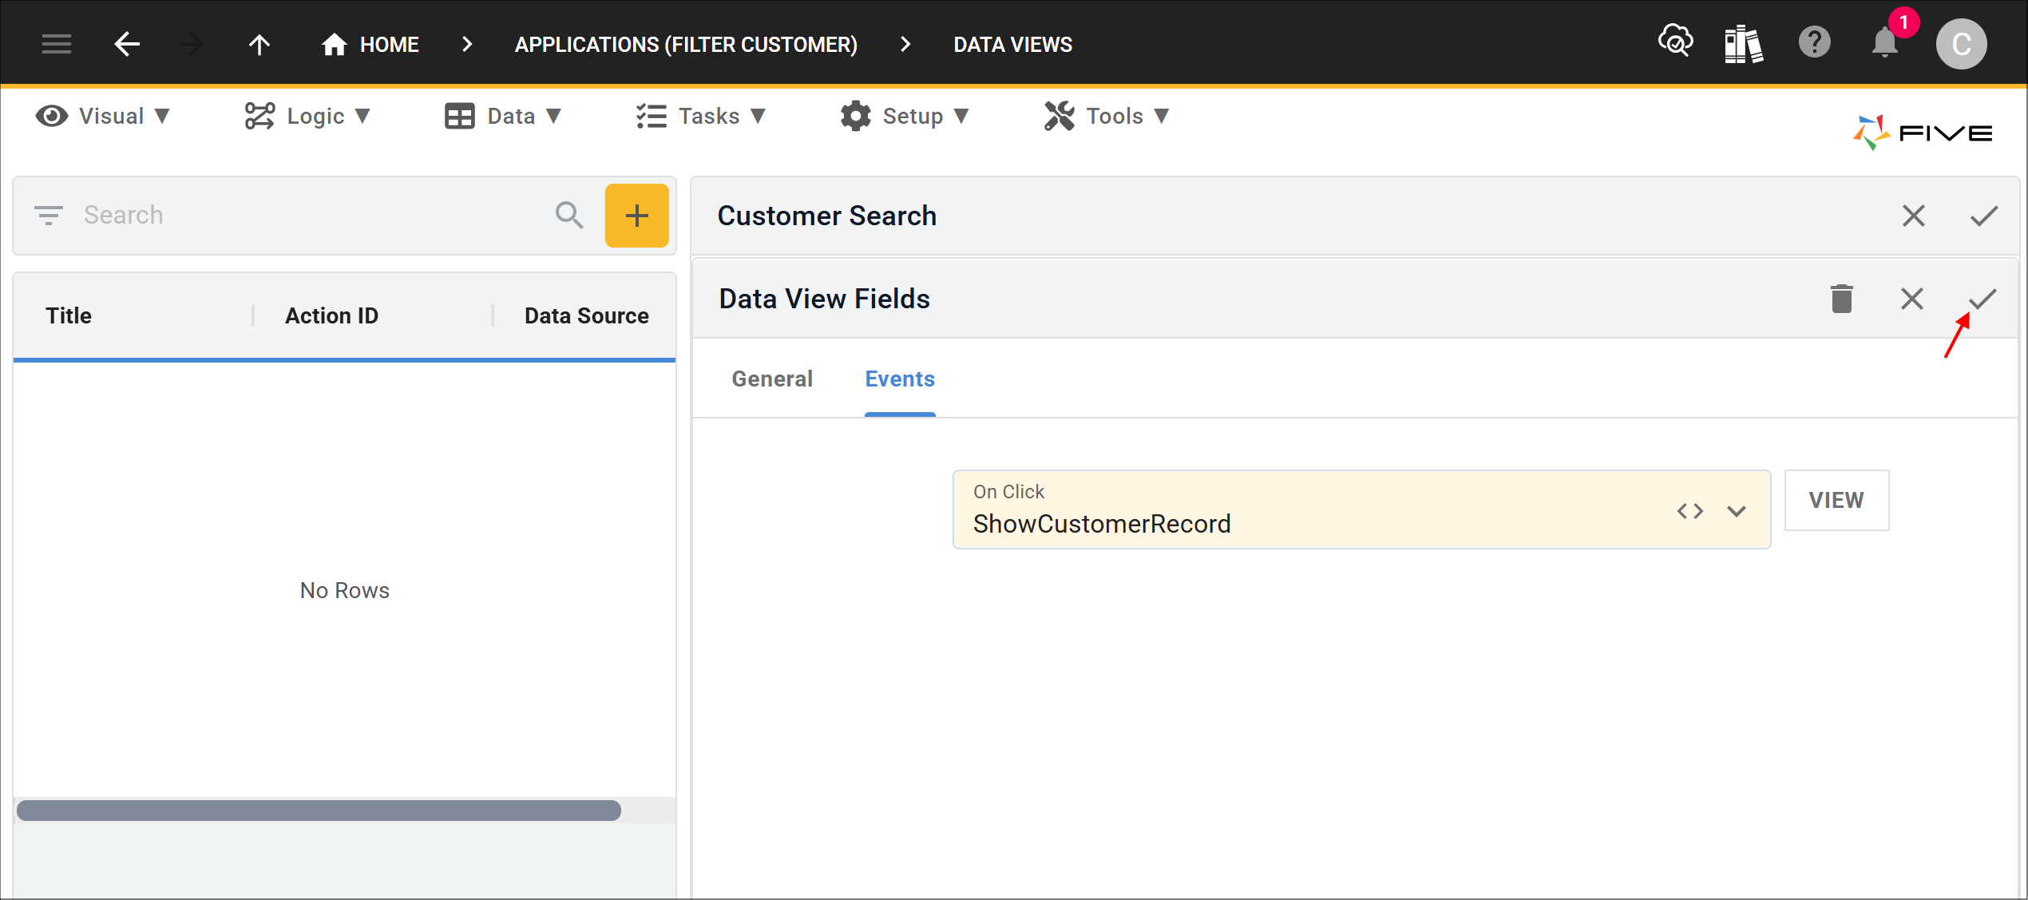
Task: Open the Data menu
Action: click(503, 117)
